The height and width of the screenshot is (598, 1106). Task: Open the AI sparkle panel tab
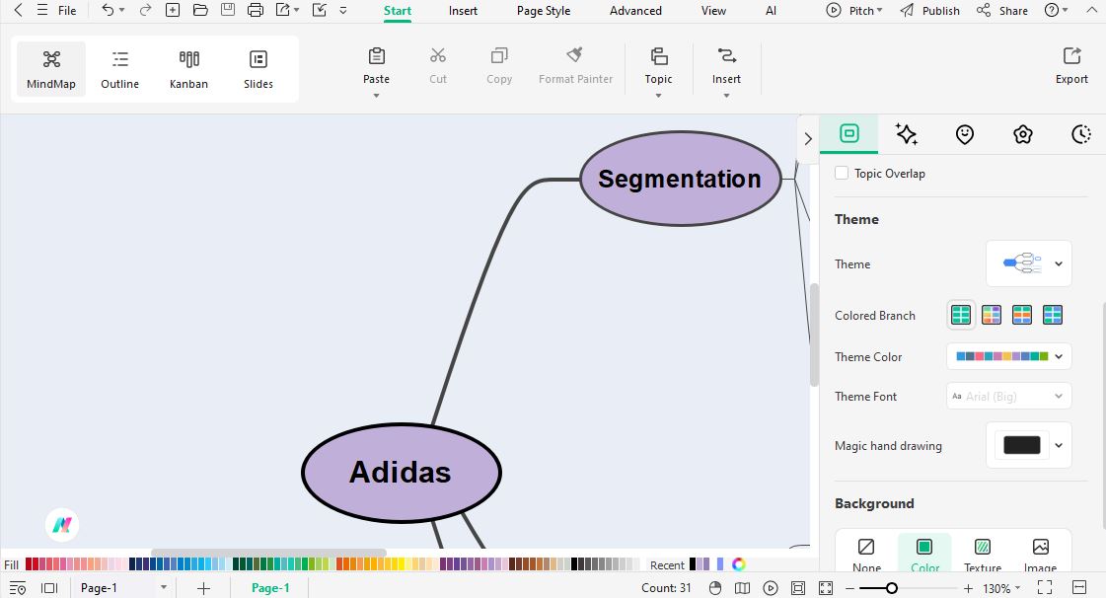click(x=907, y=134)
